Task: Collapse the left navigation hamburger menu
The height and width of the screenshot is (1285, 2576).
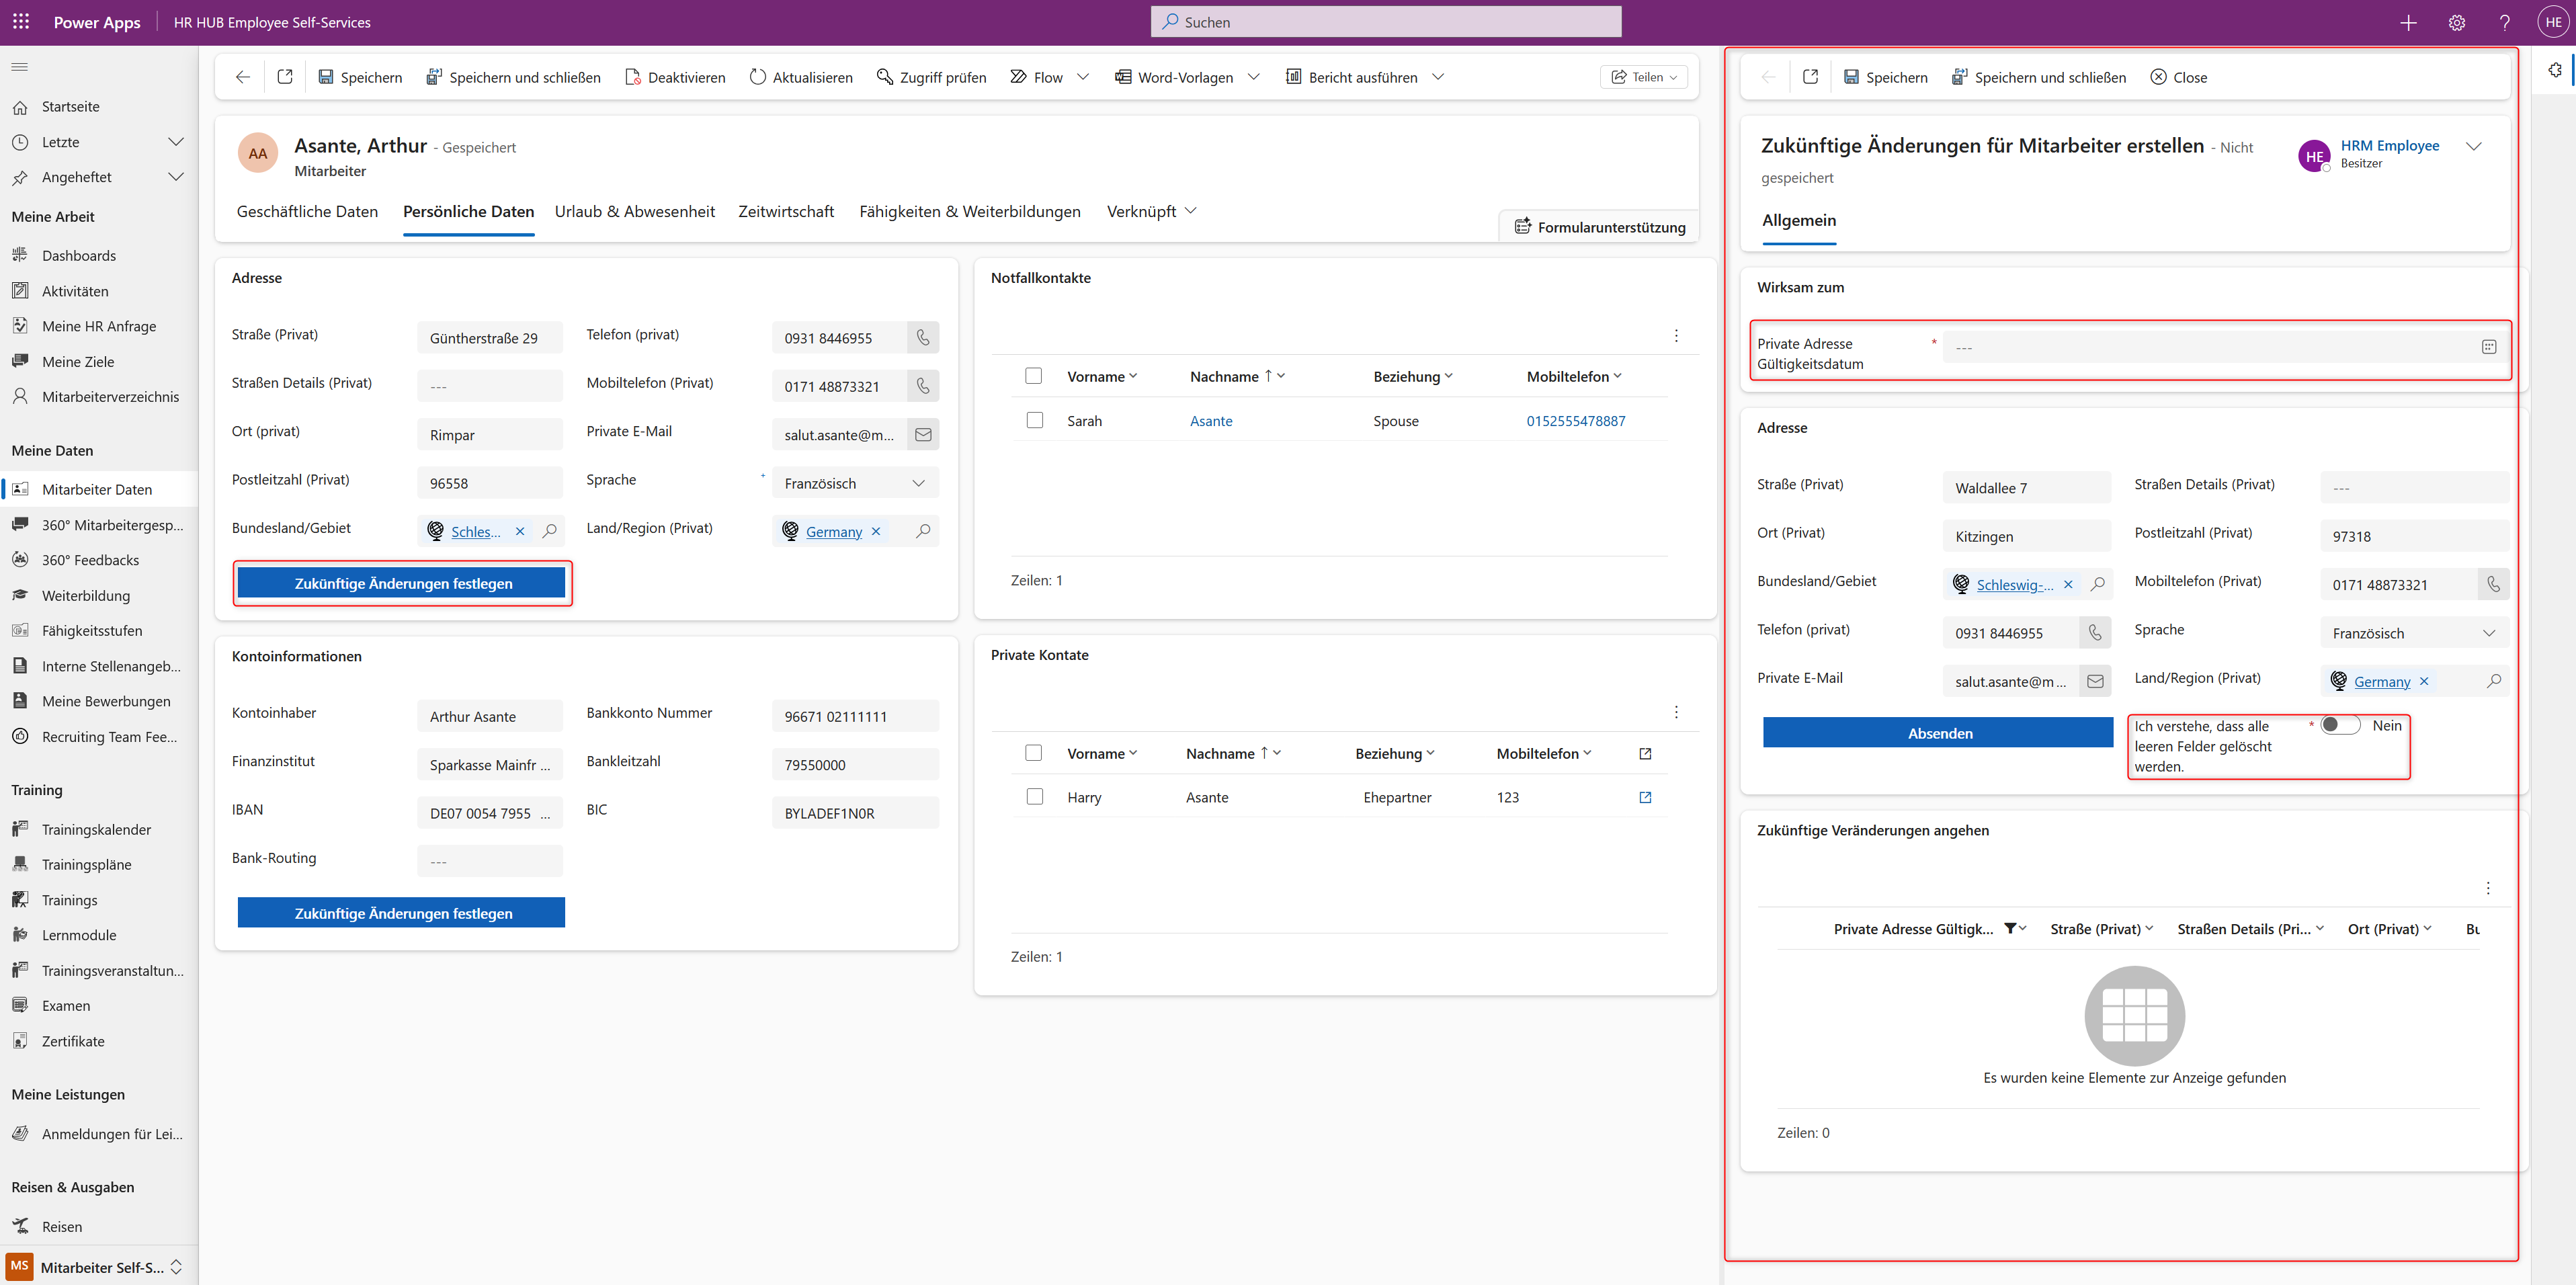Action: pyautogui.click(x=20, y=67)
